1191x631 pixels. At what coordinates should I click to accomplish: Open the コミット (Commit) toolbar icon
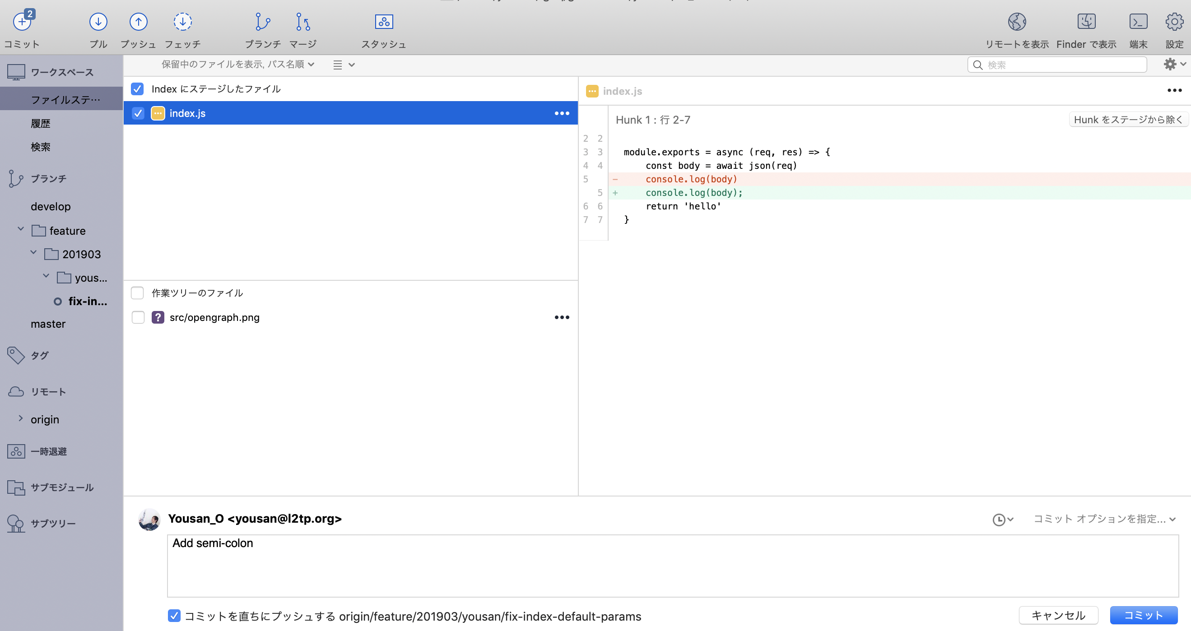pos(22,28)
